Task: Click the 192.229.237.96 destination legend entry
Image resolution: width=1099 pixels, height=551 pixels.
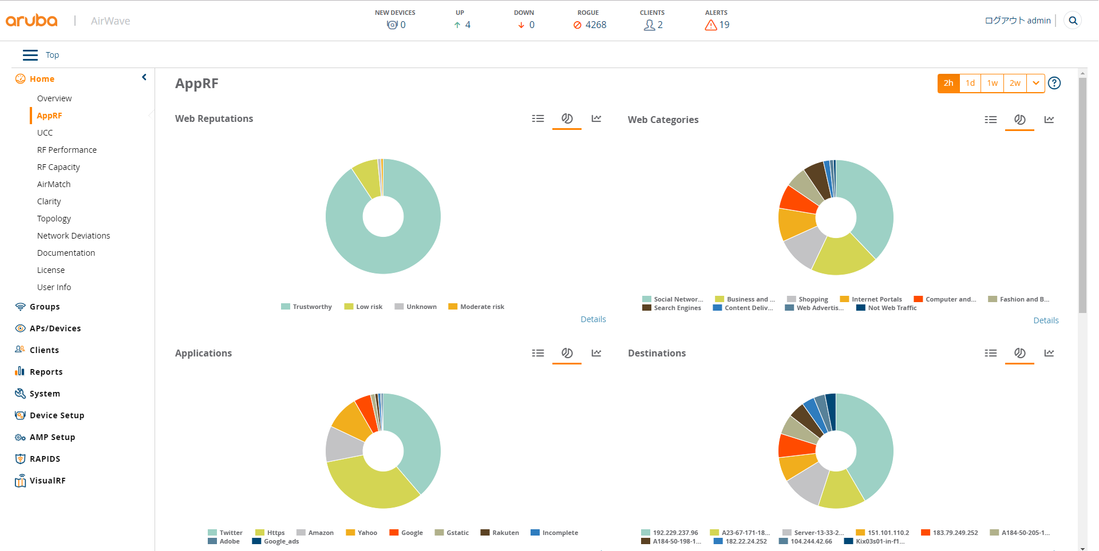Action: pos(670,533)
